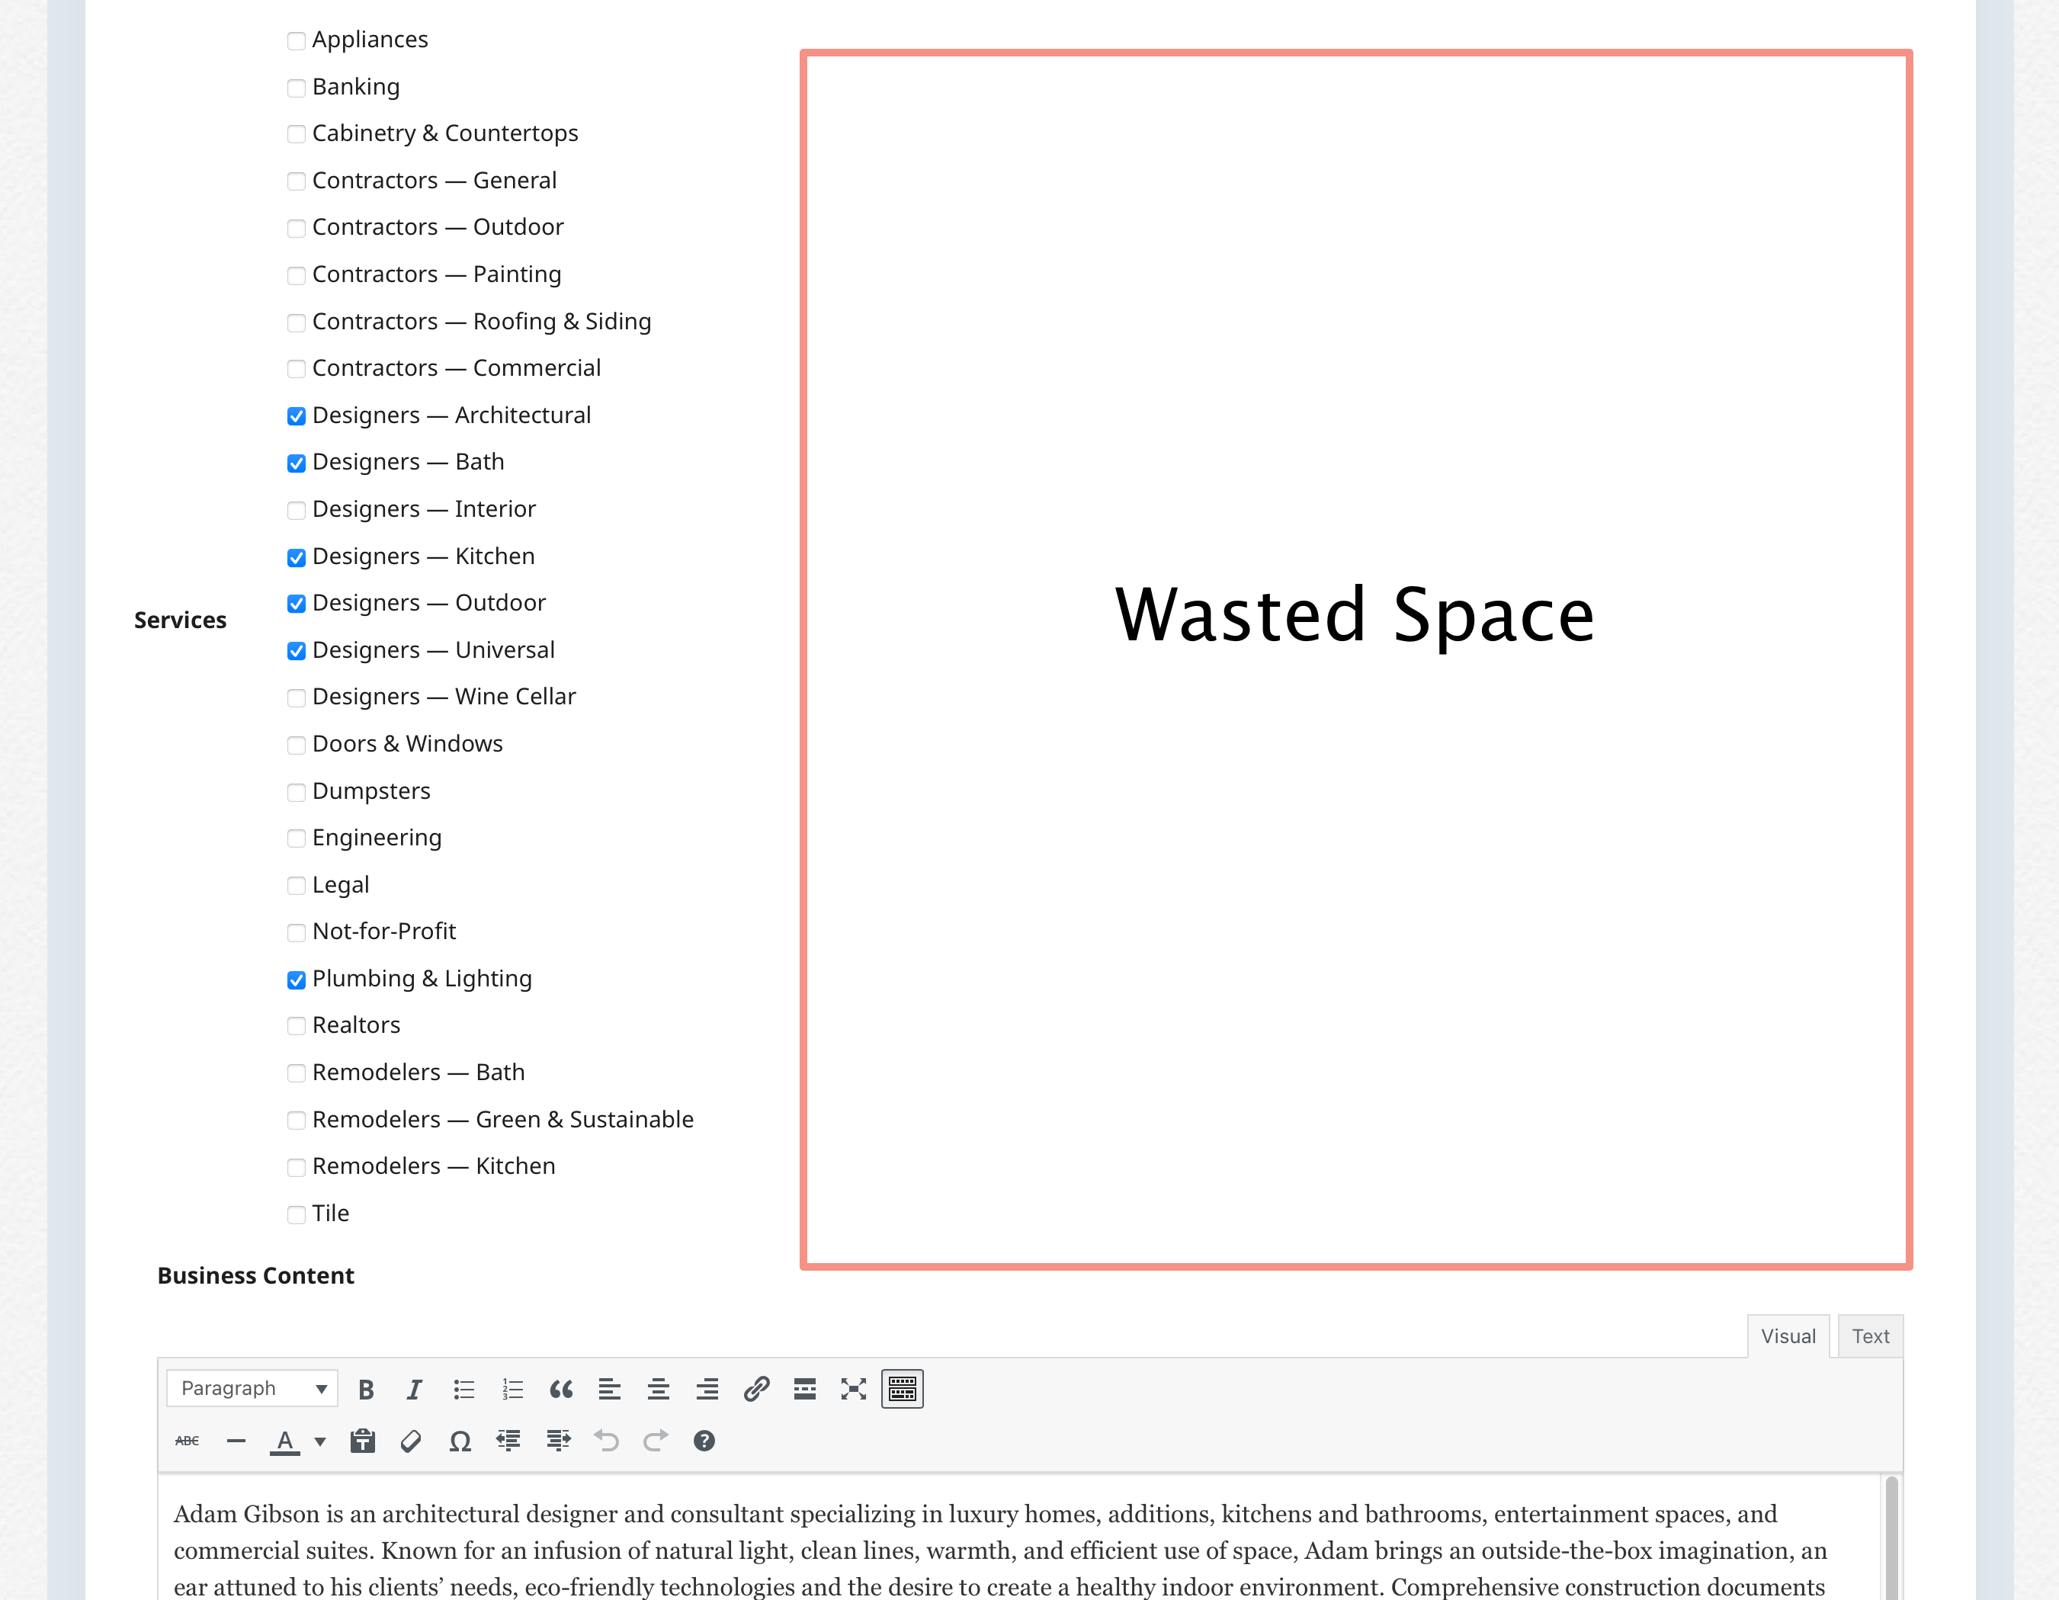Place cursor in the Adam Gibson description text
Viewport: 2059px width, 1600px height.
pos(999,1550)
